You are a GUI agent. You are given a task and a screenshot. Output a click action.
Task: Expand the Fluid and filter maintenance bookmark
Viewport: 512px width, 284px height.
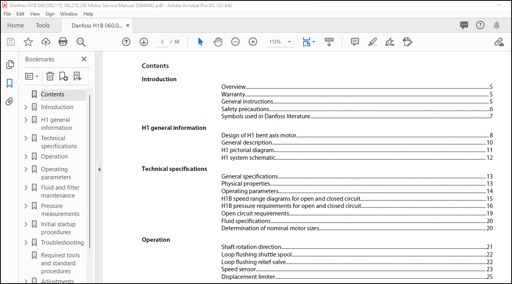(26, 188)
